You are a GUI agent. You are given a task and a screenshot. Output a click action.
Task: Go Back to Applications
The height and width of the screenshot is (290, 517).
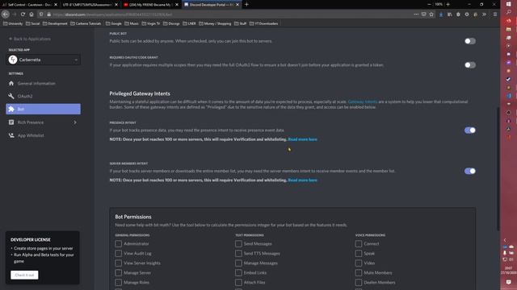pyautogui.click(x=30, y=39)
